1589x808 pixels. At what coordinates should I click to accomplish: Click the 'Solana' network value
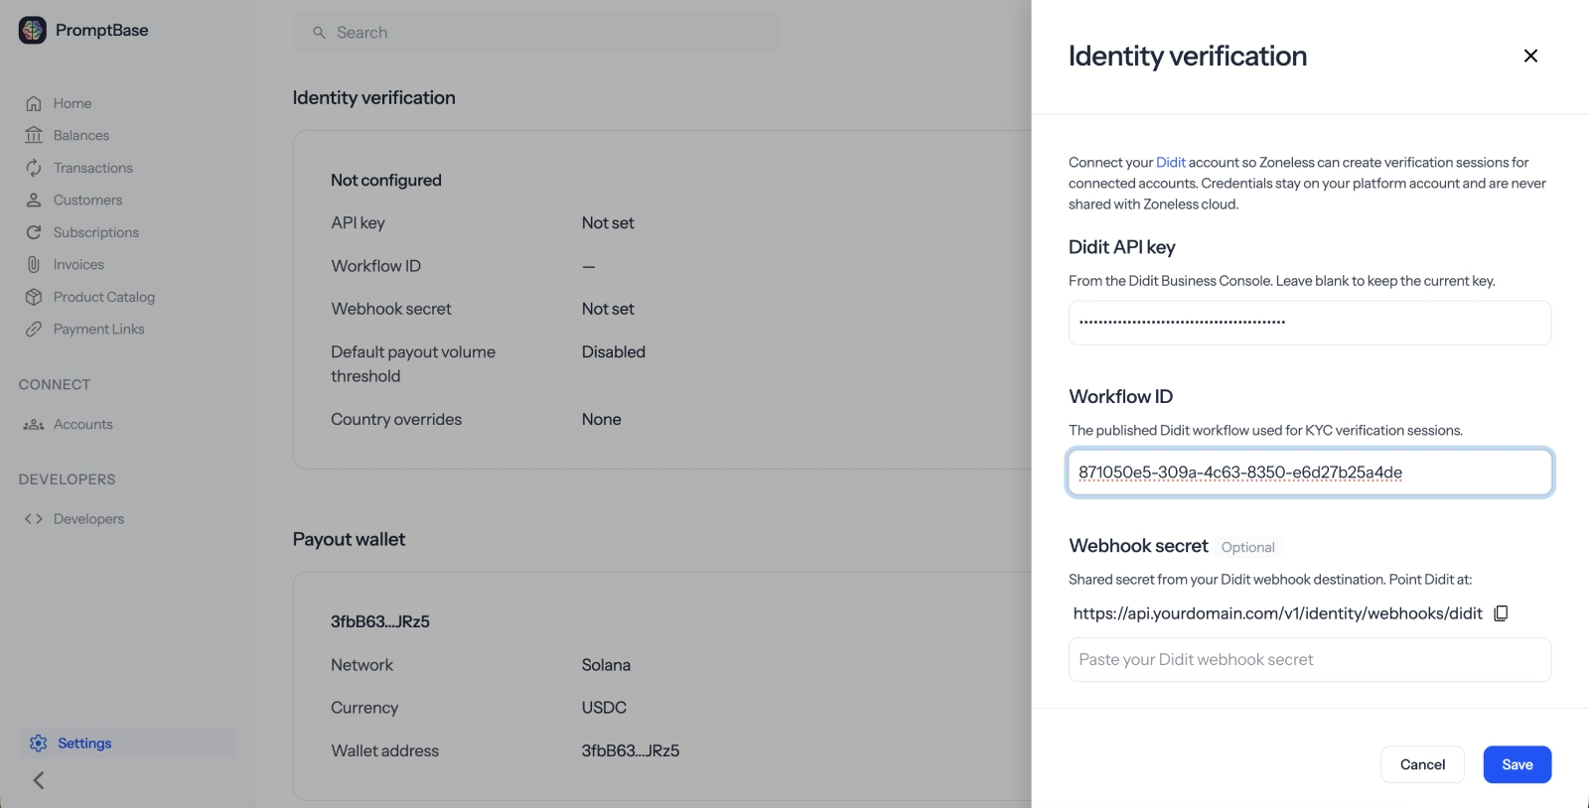click(x=606, y=665)
